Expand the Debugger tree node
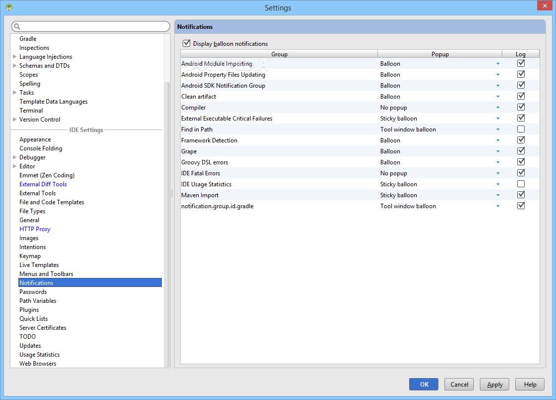 pyautogui.click(x=14, y=157)
